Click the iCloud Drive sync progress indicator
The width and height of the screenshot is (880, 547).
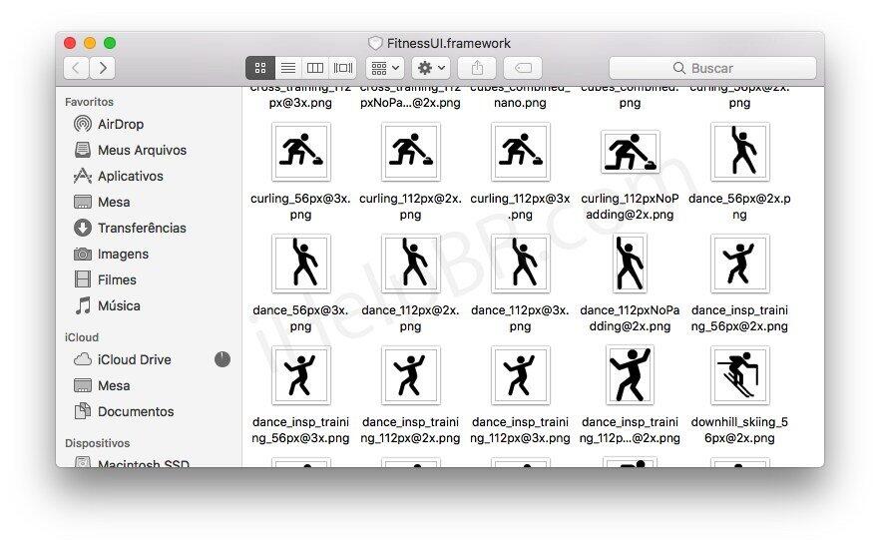[221, 359]
